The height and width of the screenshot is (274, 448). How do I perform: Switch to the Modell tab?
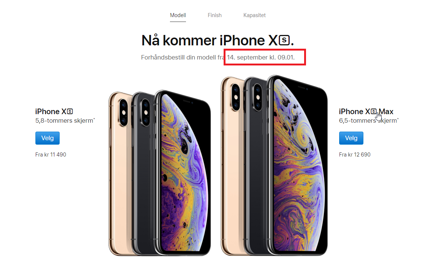tap(178, 15)
